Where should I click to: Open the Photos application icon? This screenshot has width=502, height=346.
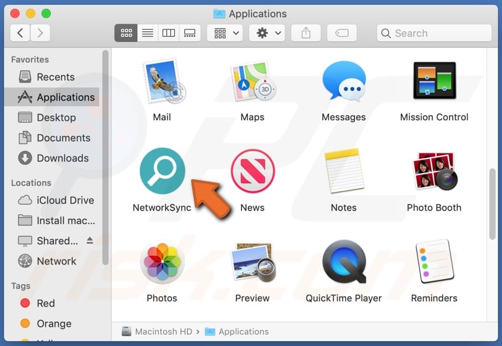coord(162,263)
